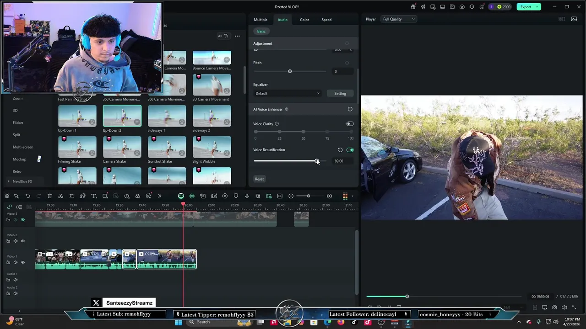Open the Full Quality player dropdown
This screenshot has height=329, width=586.
399,19
